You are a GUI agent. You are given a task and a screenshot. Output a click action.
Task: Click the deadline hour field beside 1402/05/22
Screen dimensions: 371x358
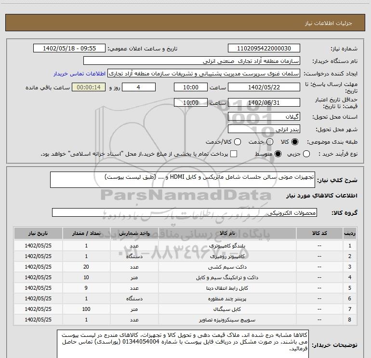[191, 87]
